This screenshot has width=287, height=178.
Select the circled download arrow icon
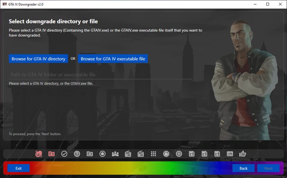coord(179,154)
